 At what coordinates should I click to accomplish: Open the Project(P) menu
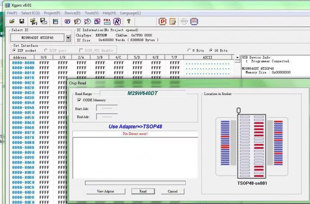[x=52, y=13]
